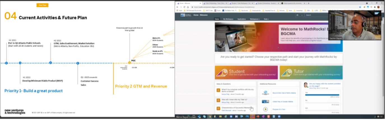Click the browser back arrow

point(178,7)
